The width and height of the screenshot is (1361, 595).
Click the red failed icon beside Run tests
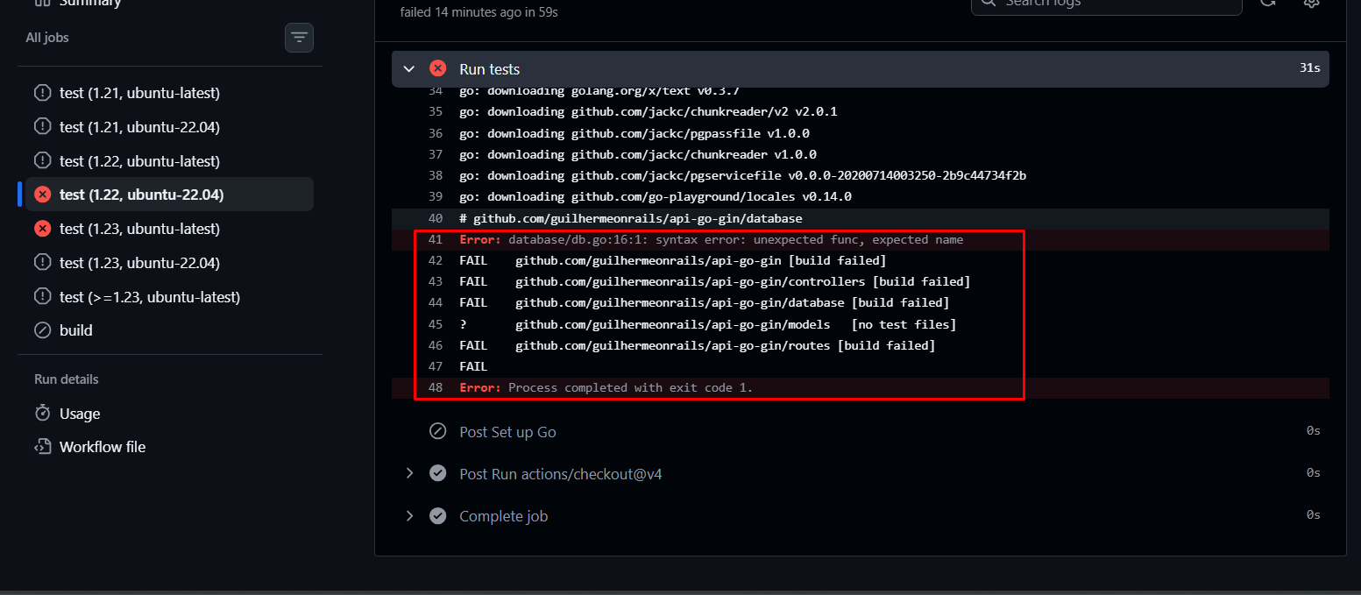pos(437,69)
